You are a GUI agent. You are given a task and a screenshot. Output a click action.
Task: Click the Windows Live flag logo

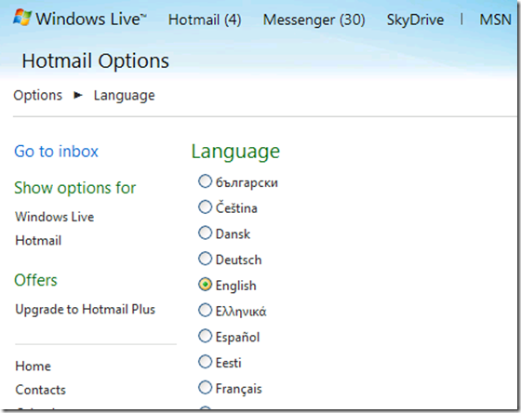(x=22, y=18)
